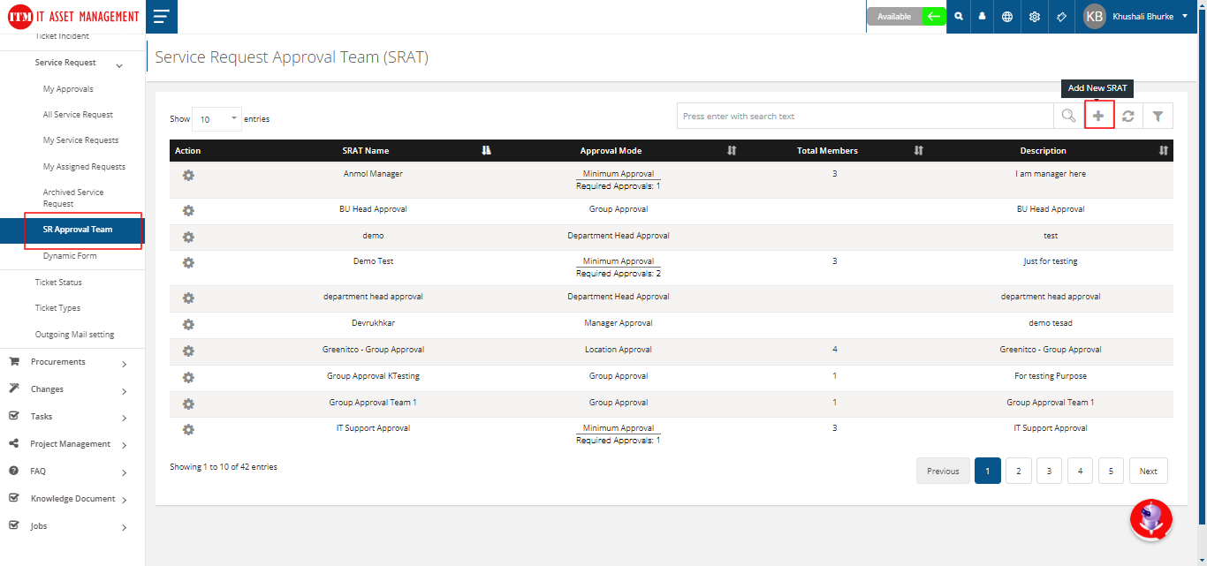Refresh the SRAT table list
The width and height of the screenshot is (1207, 566).
pos(1128,116)
